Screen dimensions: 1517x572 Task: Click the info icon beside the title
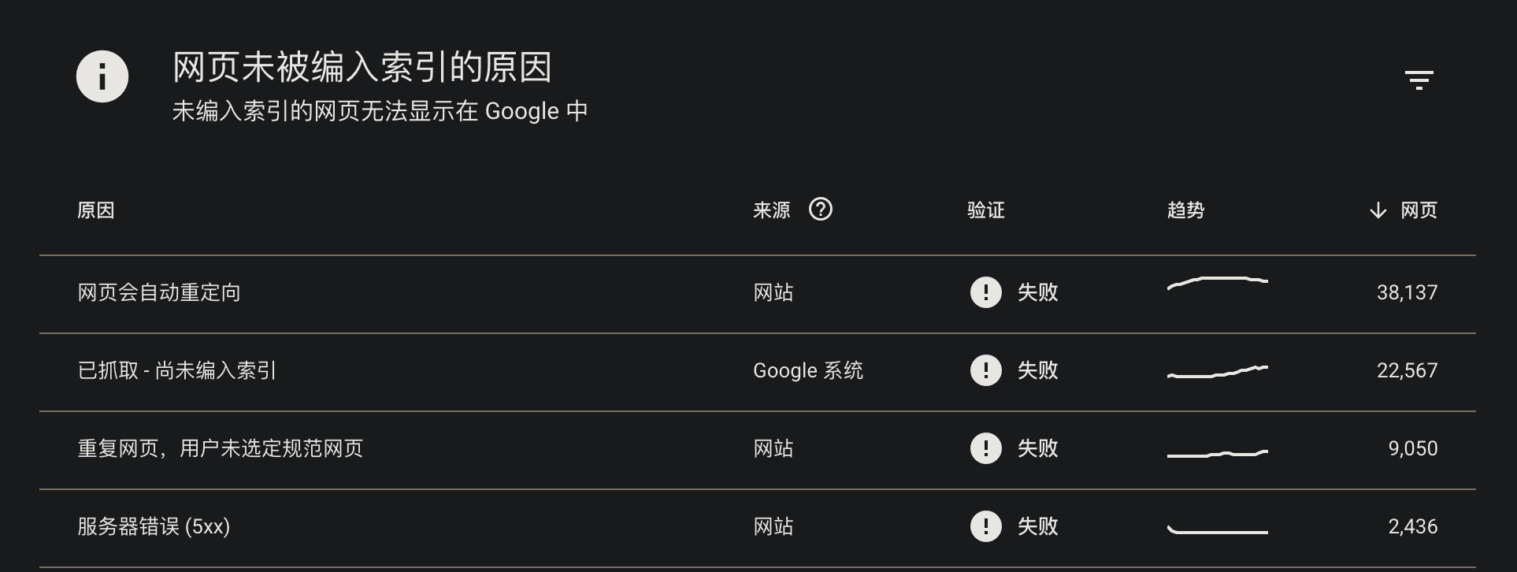pyautogui.click(x=102, y=76)
